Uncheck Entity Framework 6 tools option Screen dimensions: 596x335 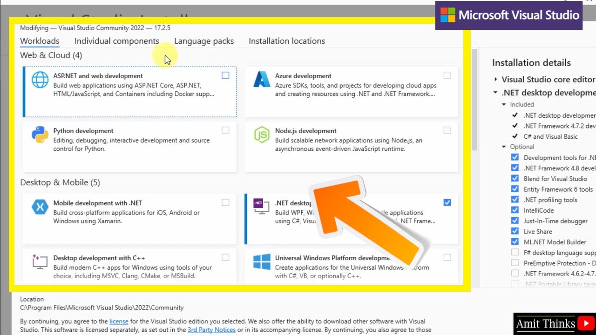pos(515,189)
